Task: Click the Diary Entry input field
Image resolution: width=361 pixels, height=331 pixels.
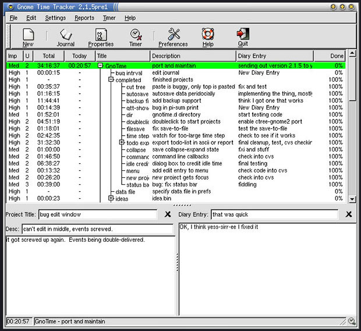Action: pos(274,214)
